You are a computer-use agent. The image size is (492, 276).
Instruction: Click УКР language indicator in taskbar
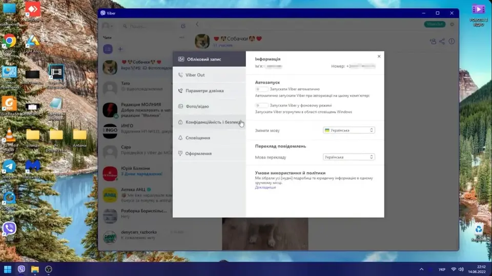tap(442, 269)
